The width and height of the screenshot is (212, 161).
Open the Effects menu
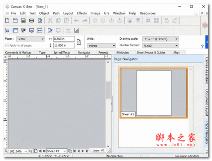[x=82, y=13]
